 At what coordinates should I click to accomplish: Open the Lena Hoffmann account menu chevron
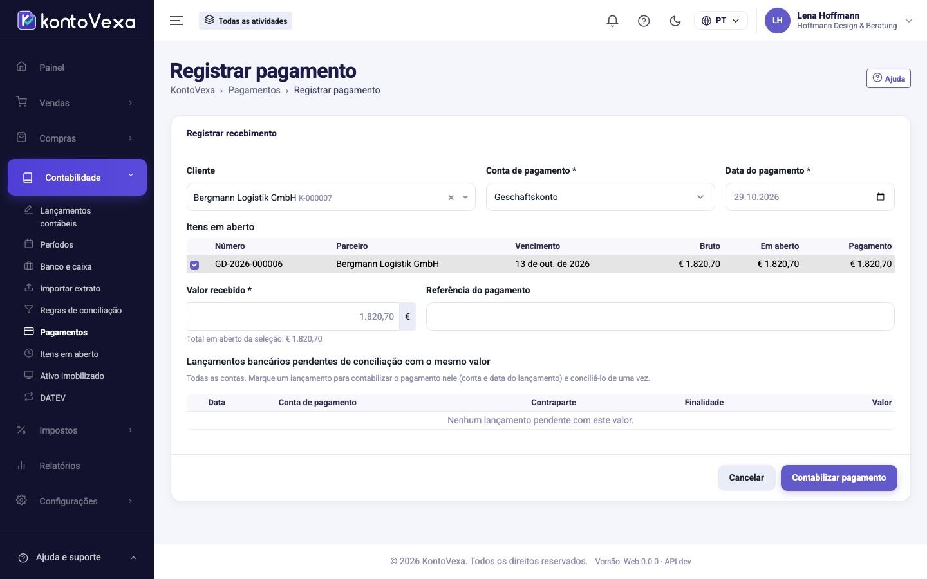[909, 21]
